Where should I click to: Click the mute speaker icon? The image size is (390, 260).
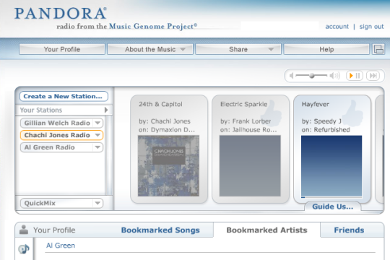291,75
